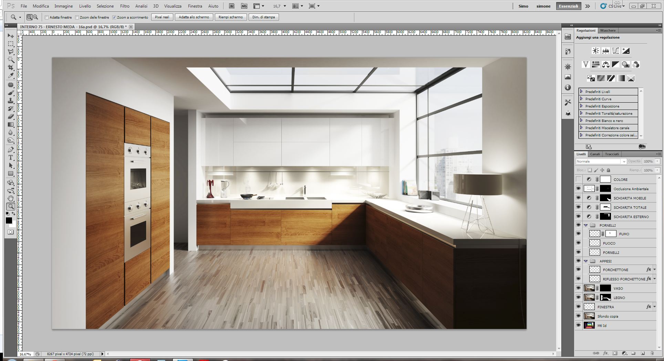664x361 pixels.
Task: Collapse the FORNELLI layer group
Action: click(585, 225)
